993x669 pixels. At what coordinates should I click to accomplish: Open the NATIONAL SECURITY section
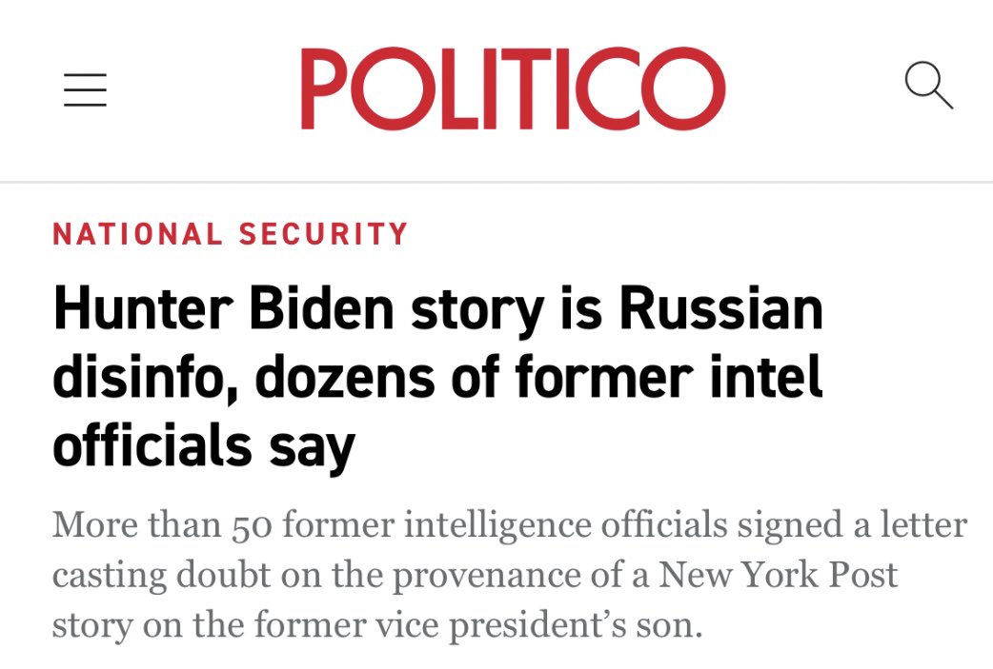[231, 233]
